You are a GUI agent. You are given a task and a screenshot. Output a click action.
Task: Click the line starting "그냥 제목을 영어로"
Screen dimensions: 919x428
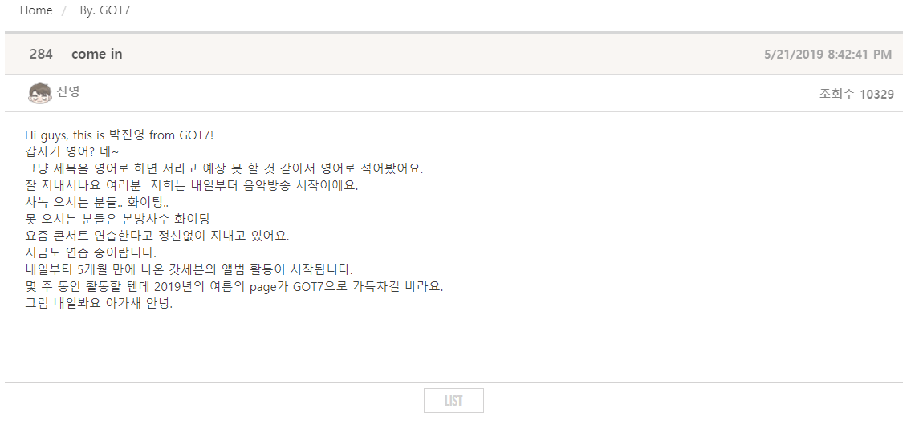pos(224,169)
